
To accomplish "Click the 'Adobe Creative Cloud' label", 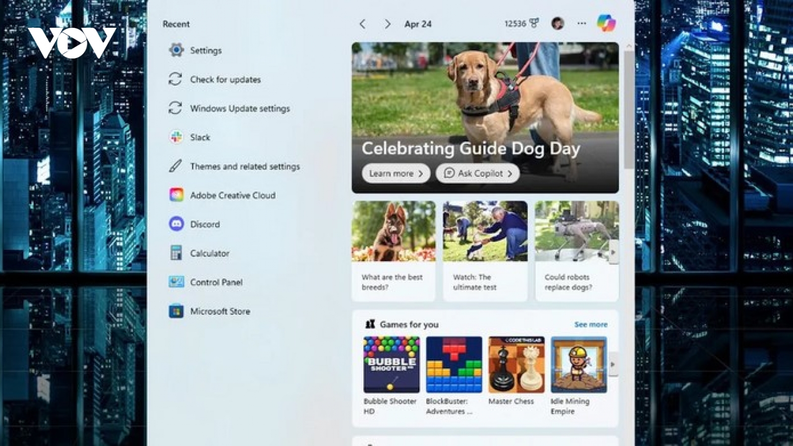I will 233,195.
